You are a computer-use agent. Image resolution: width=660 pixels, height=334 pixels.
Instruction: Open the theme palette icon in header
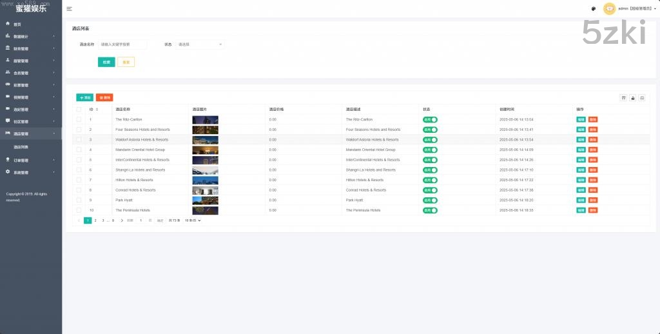coord(593,9)
